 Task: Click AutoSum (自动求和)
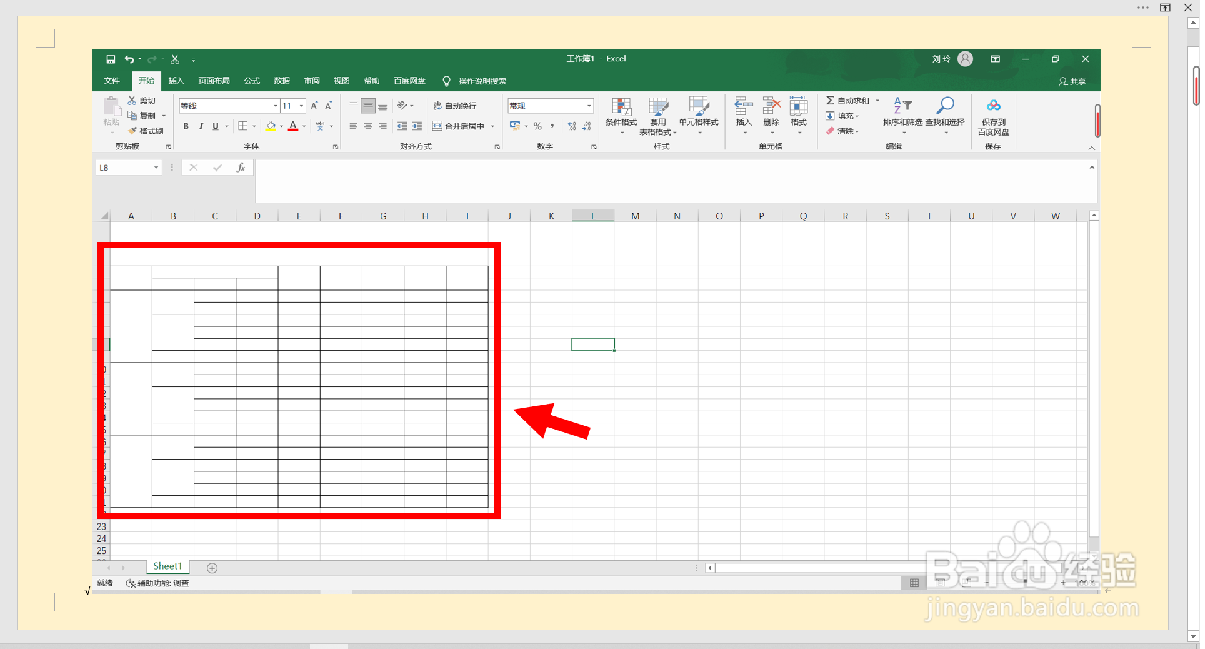coord(848,101)
